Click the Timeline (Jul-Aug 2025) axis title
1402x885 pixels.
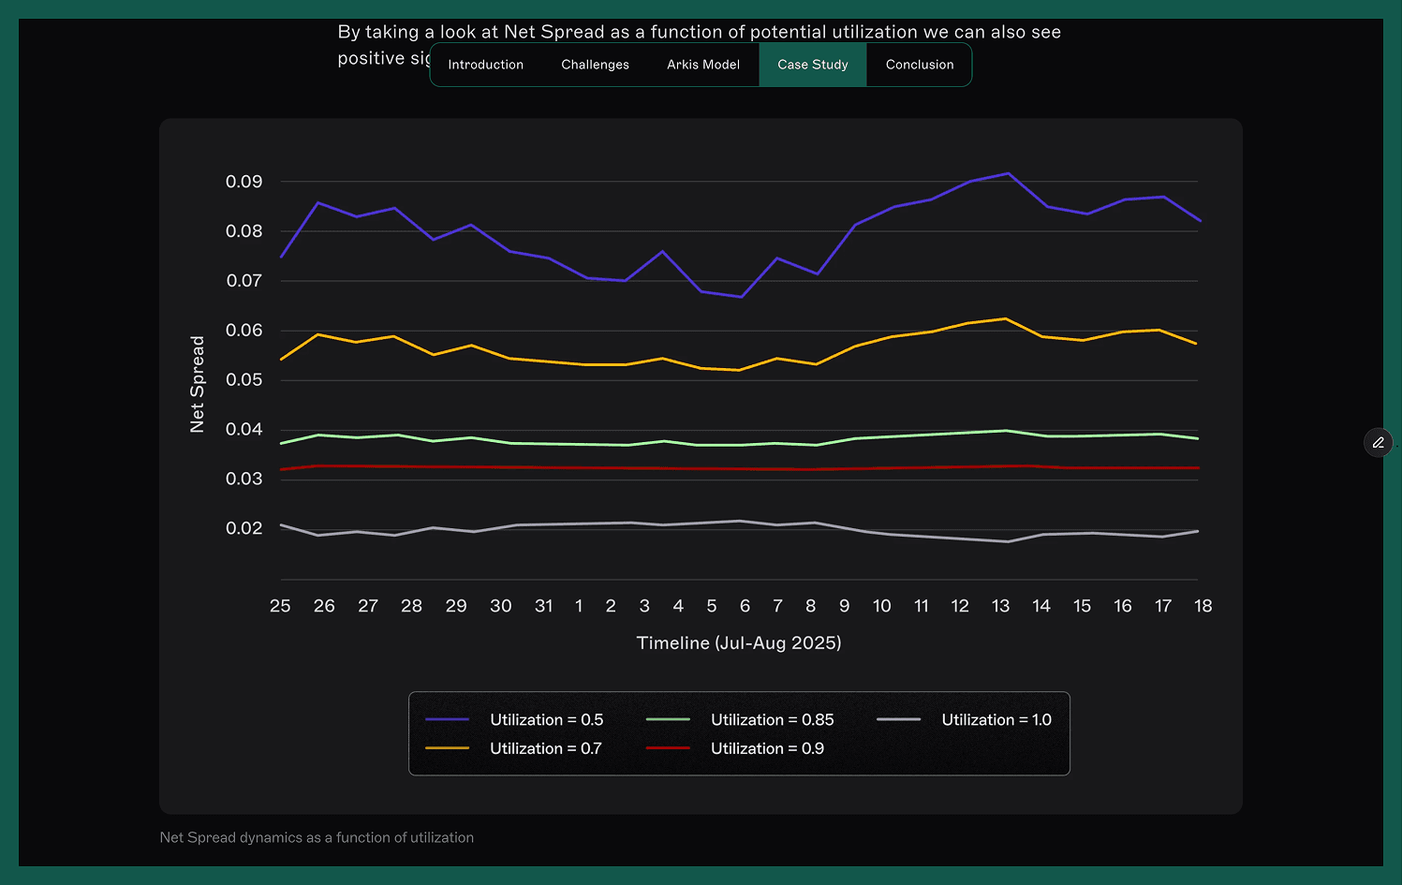(x=739, y=642)
